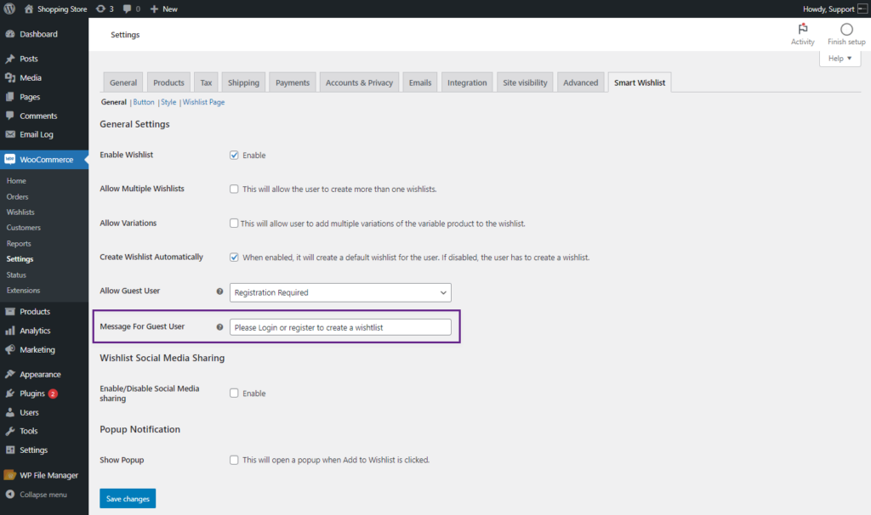This screenshot has width=871, height=515.
Task: Click the Message For Guest User text field
Action: coord(340,327)
